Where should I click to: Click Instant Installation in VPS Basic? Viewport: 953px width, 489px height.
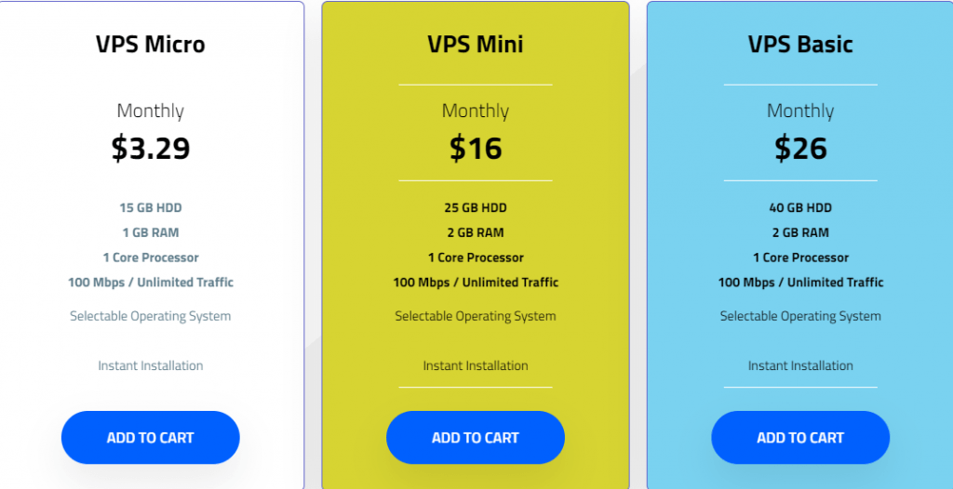coord(800,365)
